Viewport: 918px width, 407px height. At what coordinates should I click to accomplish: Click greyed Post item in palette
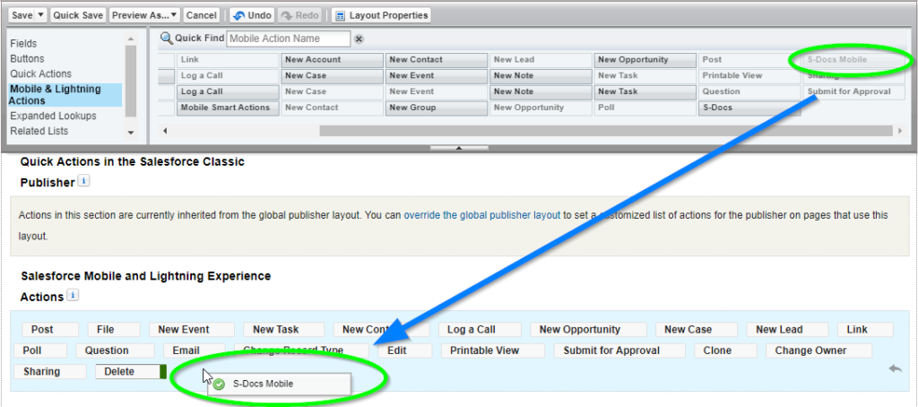click(x=749, y=60)
